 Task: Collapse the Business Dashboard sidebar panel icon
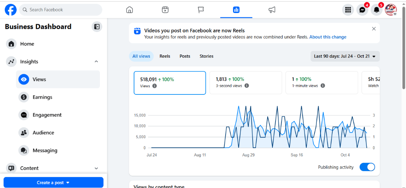[97, 26]
